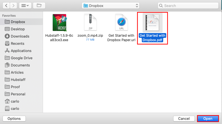Open the icon view options dropdown
Screen dimensions: 222x124
(25, 6)
